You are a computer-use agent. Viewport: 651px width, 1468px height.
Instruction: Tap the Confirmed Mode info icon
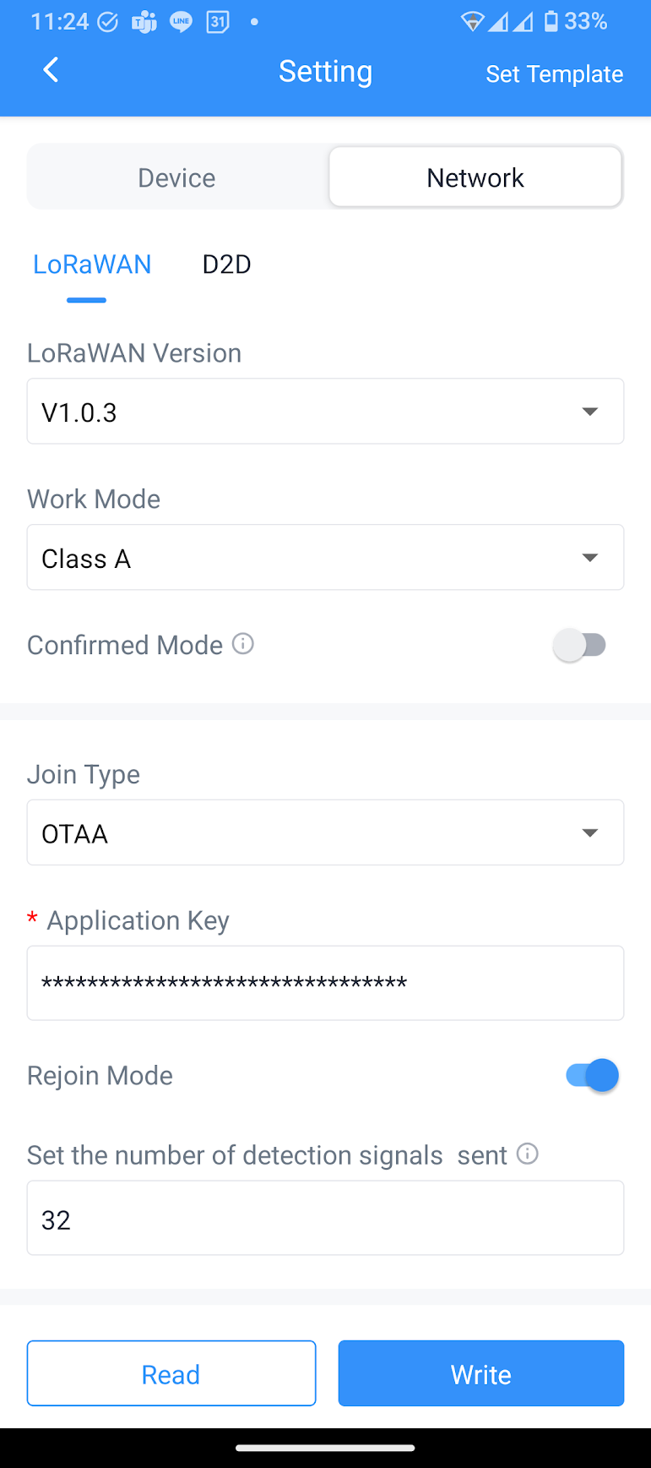point(243,644)
